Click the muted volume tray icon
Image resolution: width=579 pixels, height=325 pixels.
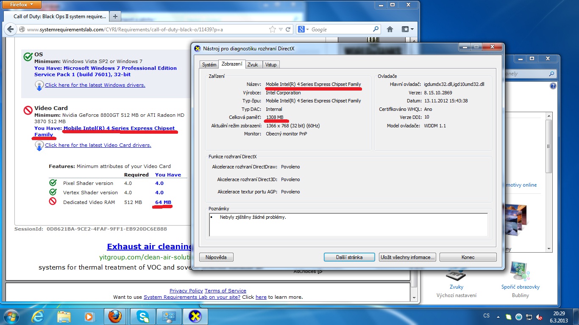(x=539, y=317)
